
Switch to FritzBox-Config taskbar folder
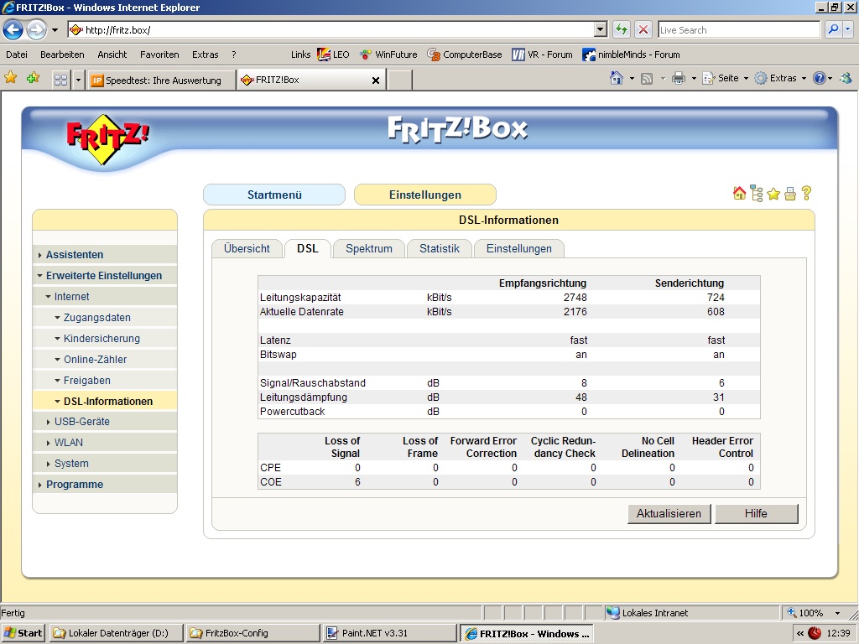[x=252, y=633]
